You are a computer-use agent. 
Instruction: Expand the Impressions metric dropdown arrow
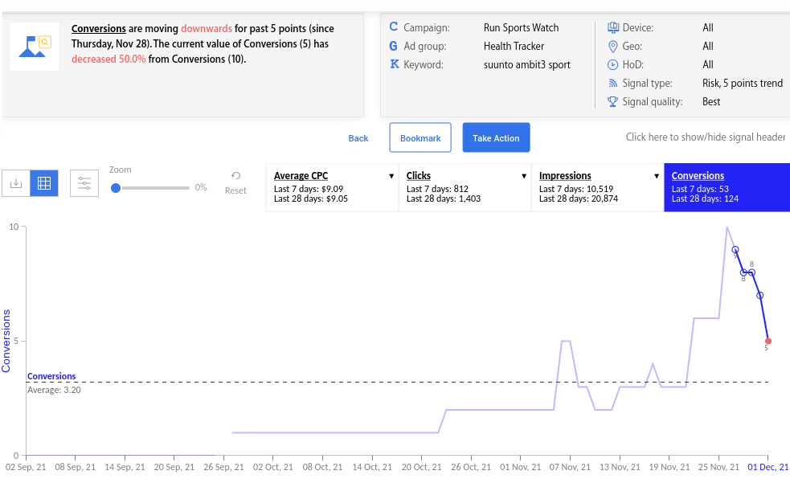(x=657, y=176)
